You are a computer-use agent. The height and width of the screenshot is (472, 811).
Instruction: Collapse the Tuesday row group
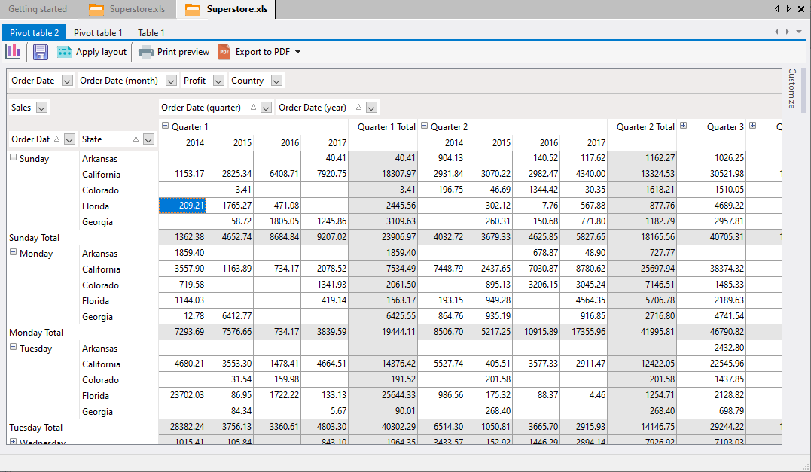[13, 348]
